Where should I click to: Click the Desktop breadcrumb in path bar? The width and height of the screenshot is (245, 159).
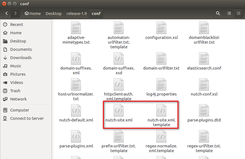pyautogui.click(x=54, y=14)
